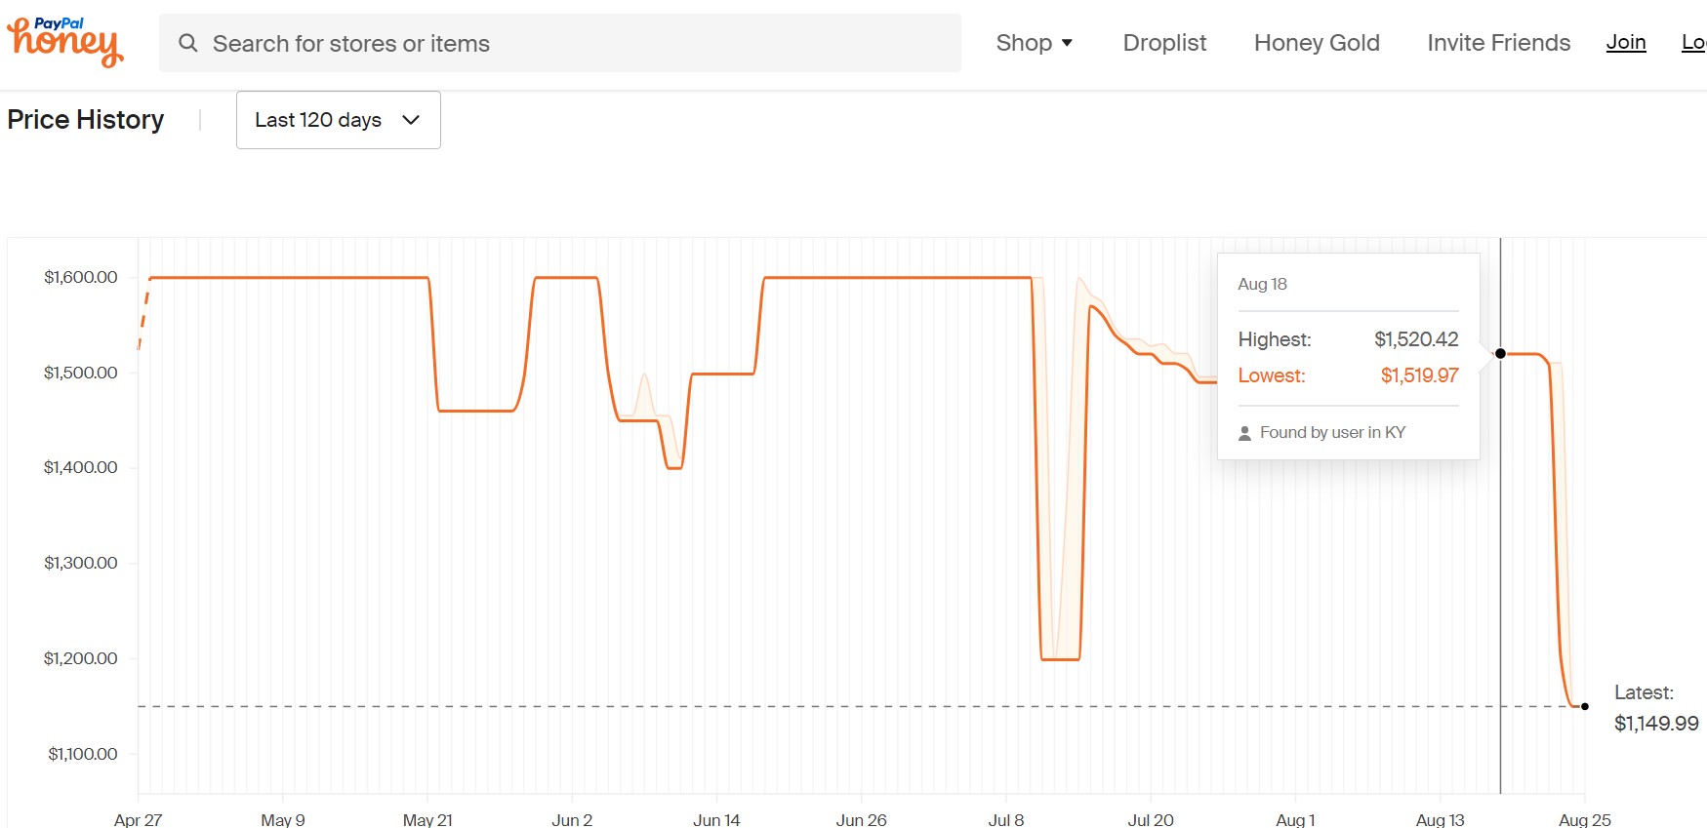Go to Honey Gold
The height and width of the screenshot is (828, 1707).
coord(1317,43)
